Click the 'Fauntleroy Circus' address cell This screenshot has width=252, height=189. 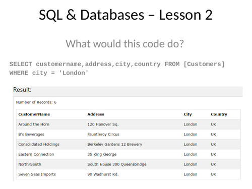pos(103,135)
